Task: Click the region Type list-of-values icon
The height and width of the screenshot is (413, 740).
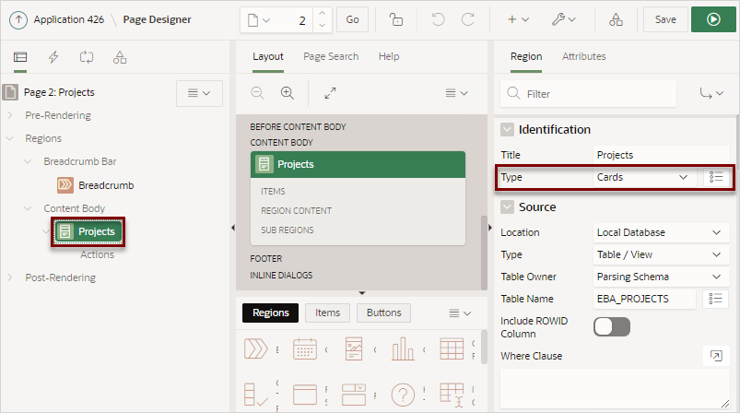Action: [716, 177]
